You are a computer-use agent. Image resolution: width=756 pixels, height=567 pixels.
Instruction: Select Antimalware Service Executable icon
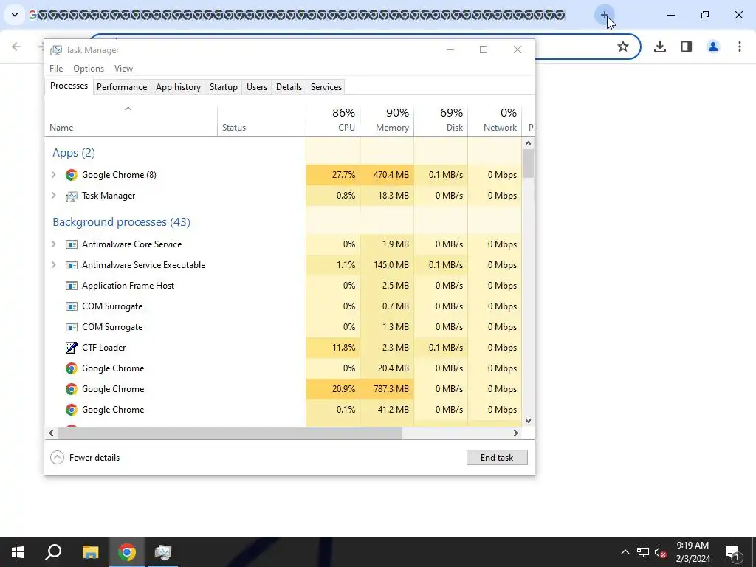(x=72, y=265)
